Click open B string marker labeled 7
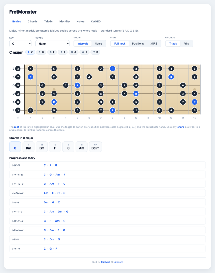215x273 pixels. tap(18, 77)
